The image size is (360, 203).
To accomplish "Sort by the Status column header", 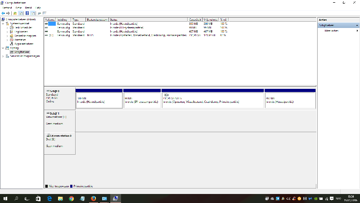I will (x=148, y=20).
